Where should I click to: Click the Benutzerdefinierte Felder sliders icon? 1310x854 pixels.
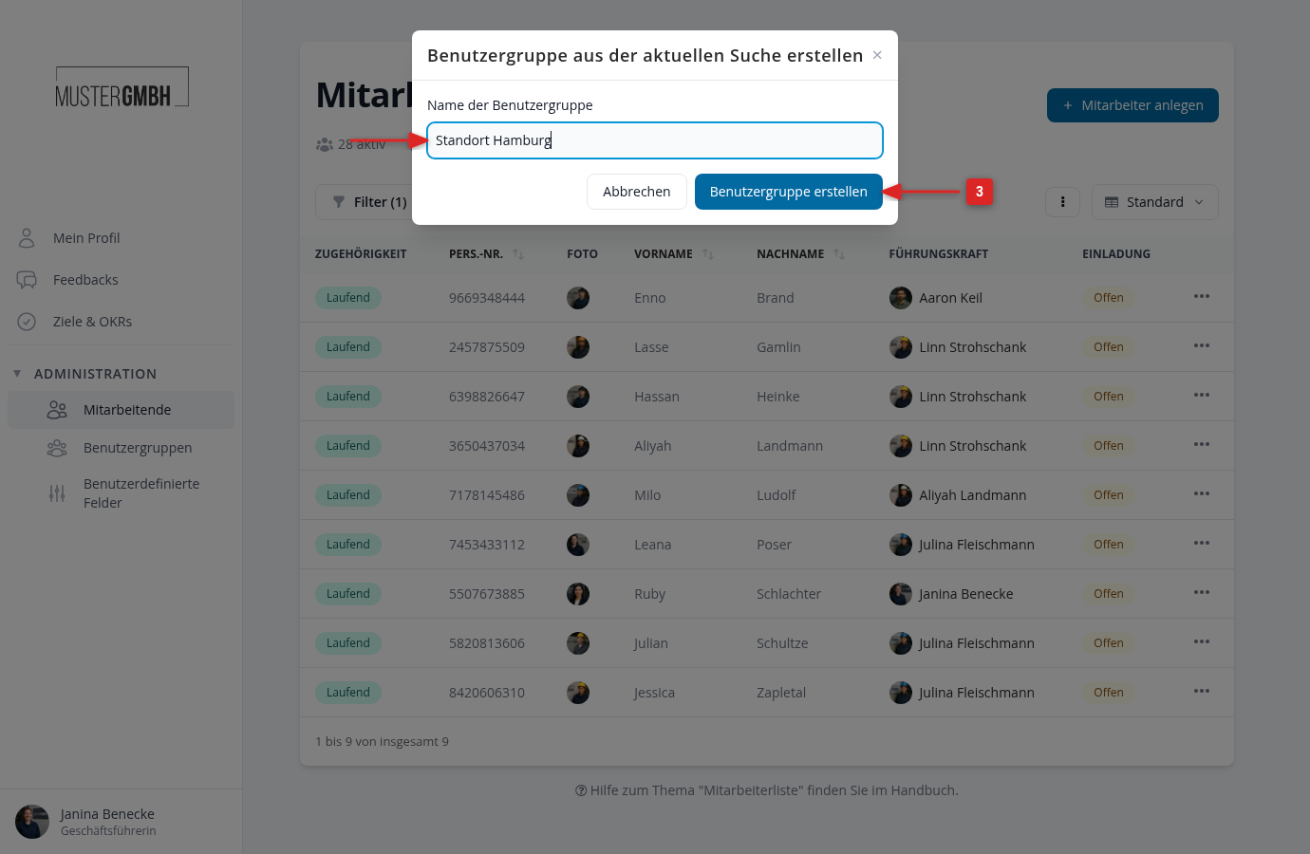point(57,493)
